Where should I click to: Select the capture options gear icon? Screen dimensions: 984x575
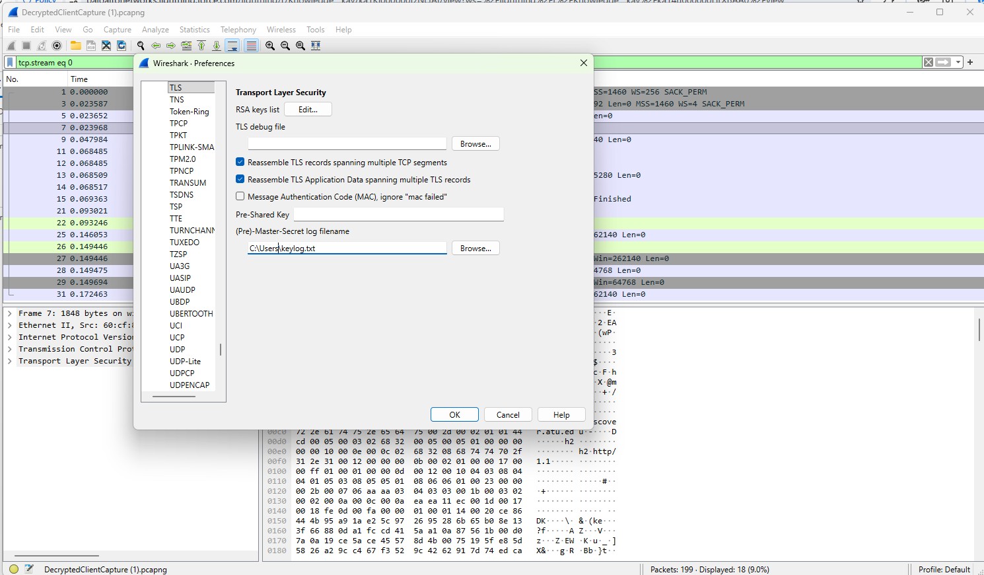[x=57, y=46]
